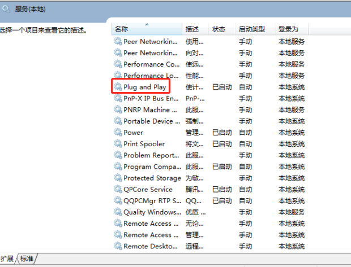Select the Protected Storage service name
The image size is (351, 267).
[152, 178]
